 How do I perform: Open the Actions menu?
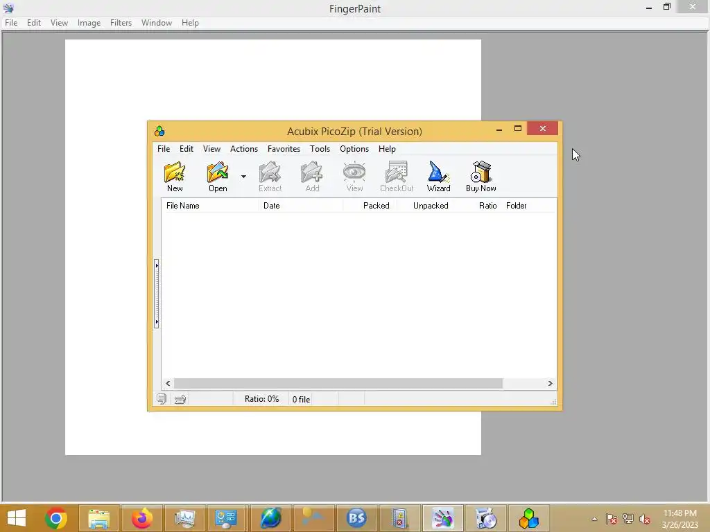coord(243,149)
